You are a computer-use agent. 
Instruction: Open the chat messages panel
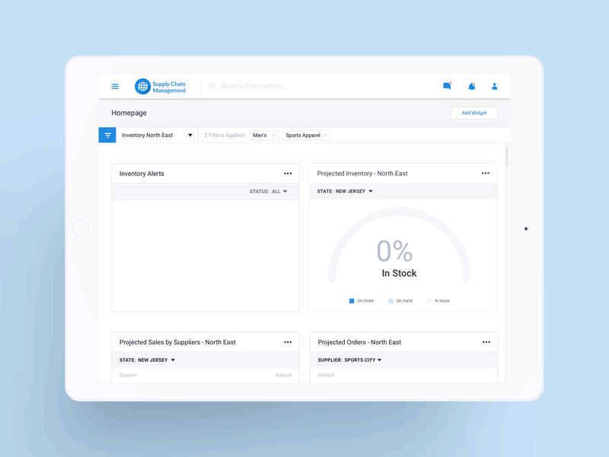coord(448,86)
